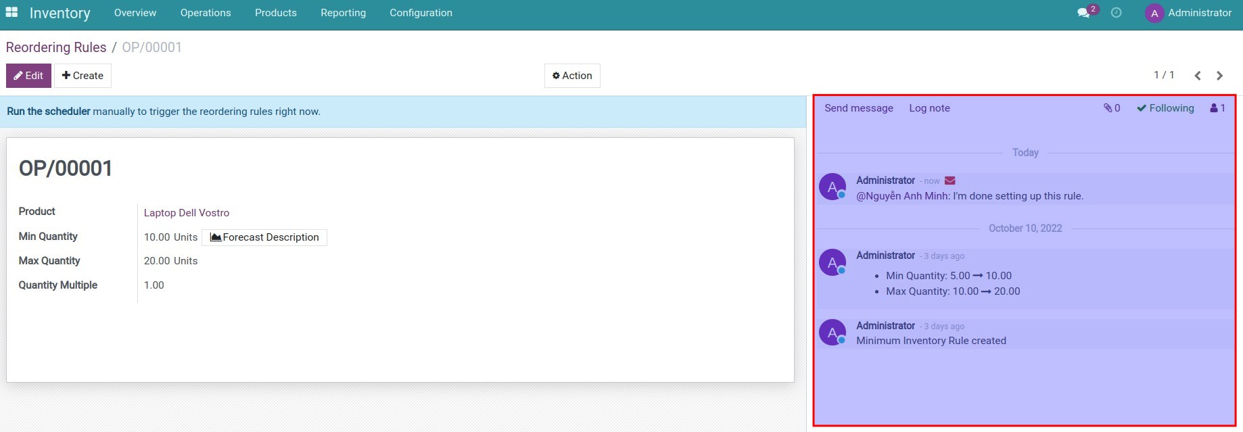Expand the Configuration menu
Viewport: 1243px width, 432px height.
pos(421,13)
